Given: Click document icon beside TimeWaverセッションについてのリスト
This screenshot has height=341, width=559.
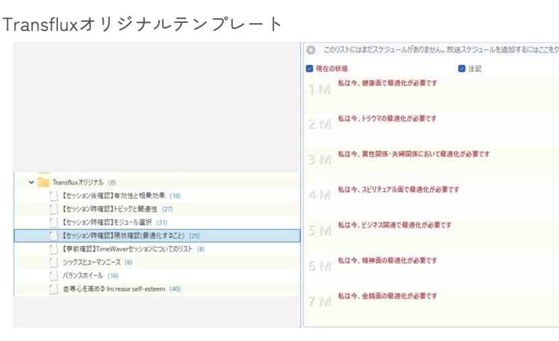Looking at the screenshot, I should [x=53, y=249].
